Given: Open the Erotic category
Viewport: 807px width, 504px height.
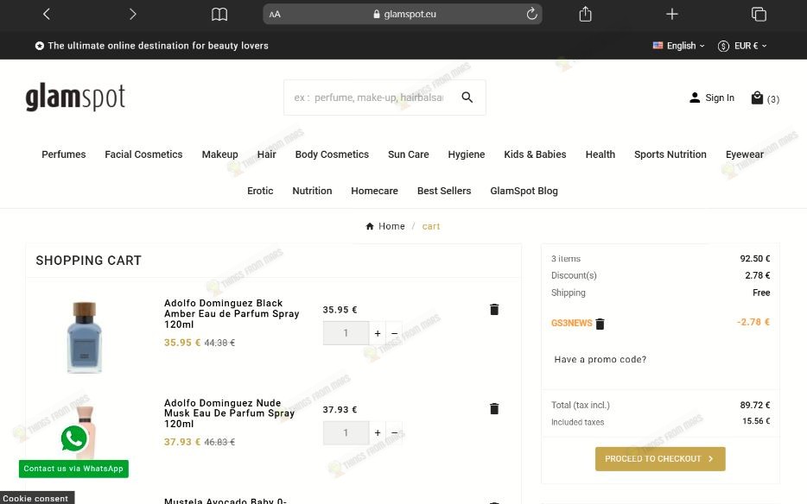Looking at the screenshot, I should click(x=260, y=191).
